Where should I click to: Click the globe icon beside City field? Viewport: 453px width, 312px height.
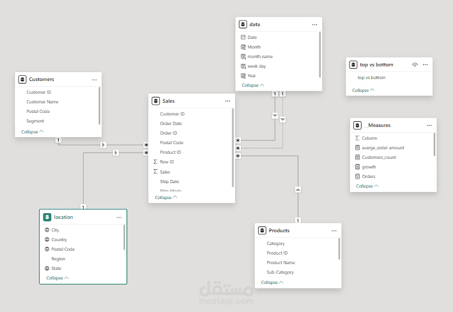47,230
